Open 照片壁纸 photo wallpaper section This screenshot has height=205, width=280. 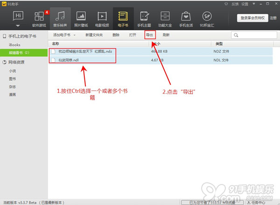tap(81, 19)
